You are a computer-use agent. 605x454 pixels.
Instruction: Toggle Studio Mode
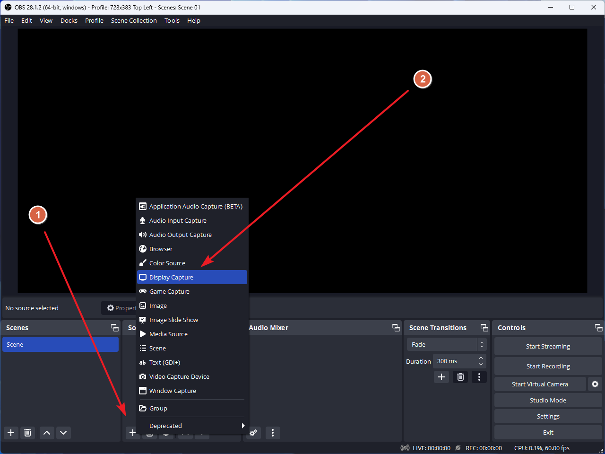pyautogui.click(x=548, y=400)
